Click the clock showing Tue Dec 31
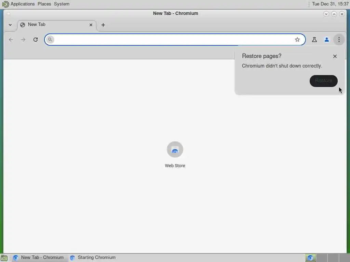Image resolution: width=350 pixels, height=262 pixels. coord(330,4)
